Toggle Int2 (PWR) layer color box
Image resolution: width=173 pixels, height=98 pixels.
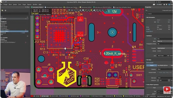(x=60, y=96)
